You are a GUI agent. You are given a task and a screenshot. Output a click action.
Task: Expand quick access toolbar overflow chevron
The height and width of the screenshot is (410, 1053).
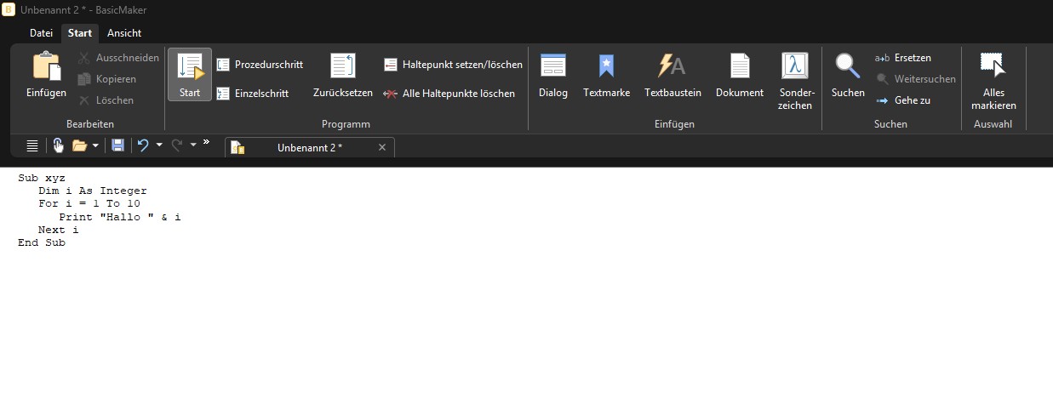(207, 143)
